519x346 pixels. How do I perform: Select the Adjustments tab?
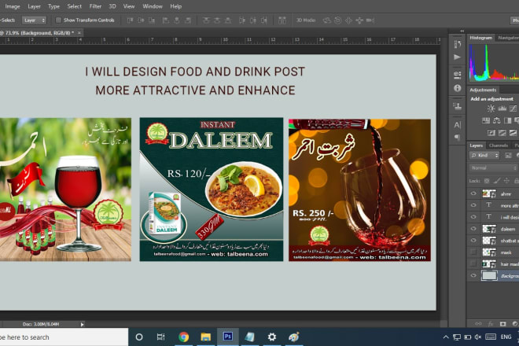click(x=483, y=90)
